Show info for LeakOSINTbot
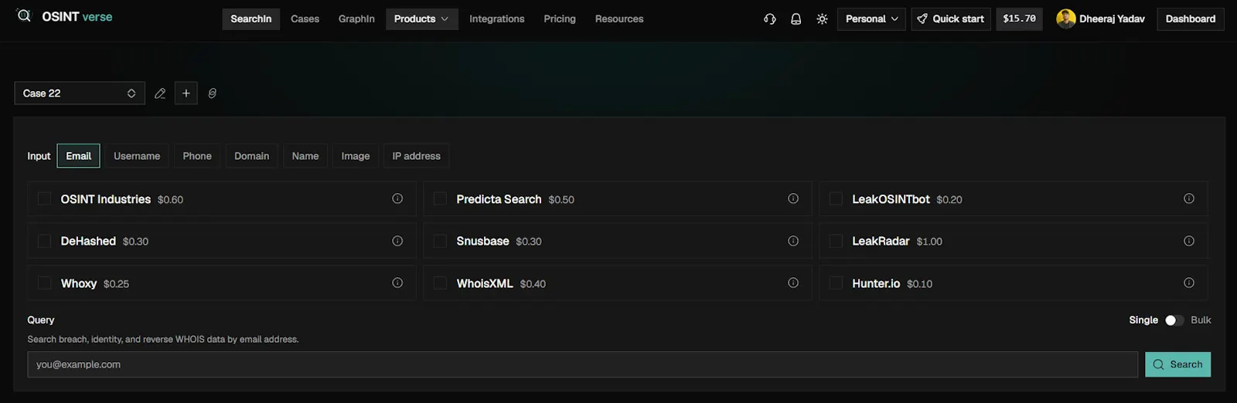The image size is (1237, 403). 1189,198
